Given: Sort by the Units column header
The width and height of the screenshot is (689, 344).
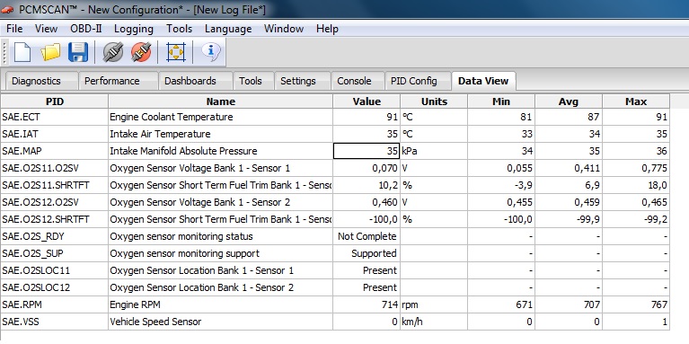Looking at the screenshot, I should pos(434,101).
